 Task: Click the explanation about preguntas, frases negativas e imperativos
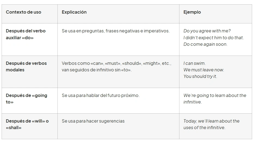[115, 31]
